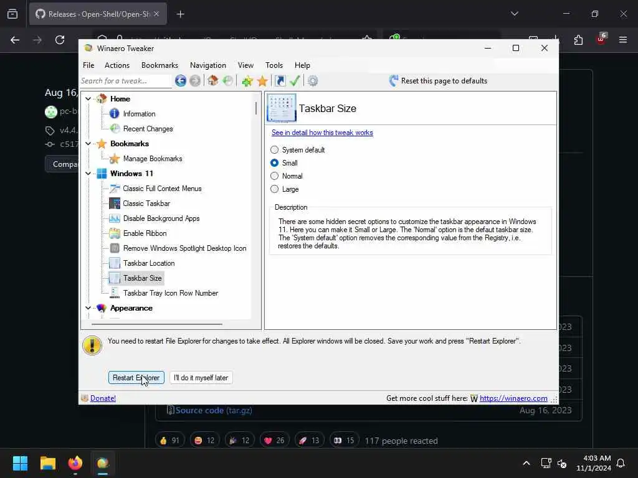The image size is (638, 478).
Task: Switch to Firefox on the taskbar
Action: click(x=75, y=463)
